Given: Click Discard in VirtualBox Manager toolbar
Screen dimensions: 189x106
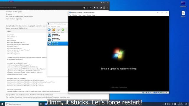Looking at the screenshot, I should [x=58, y=30].
